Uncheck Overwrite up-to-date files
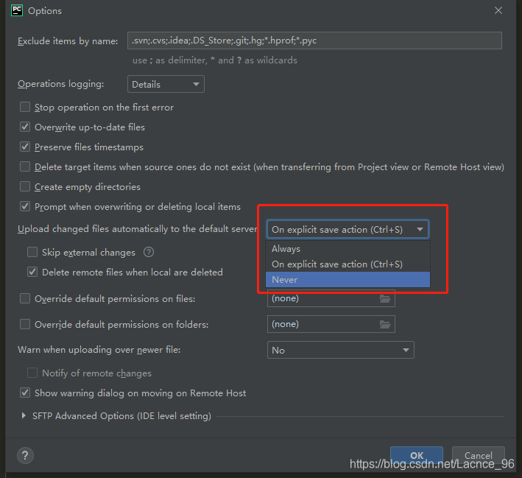 25,127
